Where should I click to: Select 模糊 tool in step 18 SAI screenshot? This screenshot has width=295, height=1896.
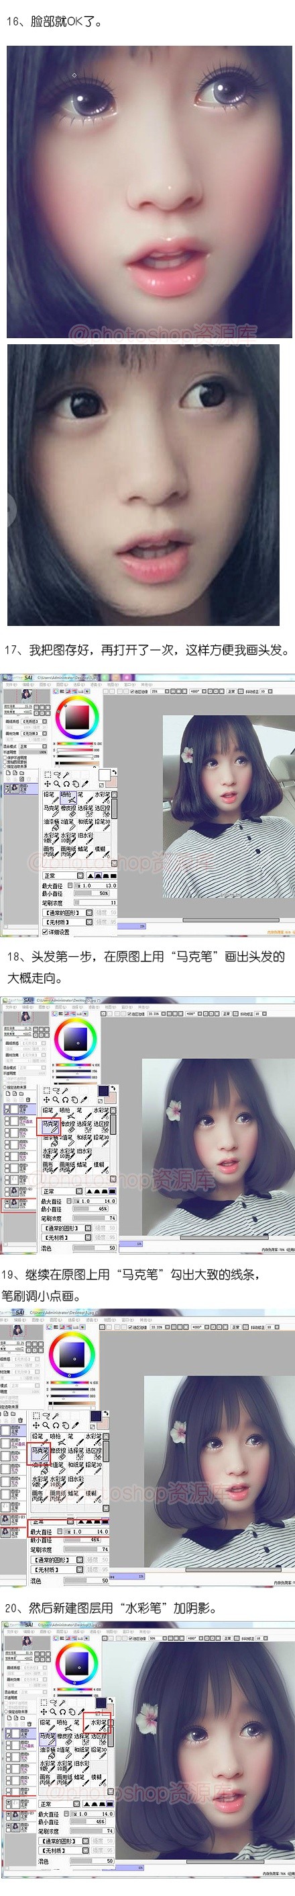point(102,1168)
